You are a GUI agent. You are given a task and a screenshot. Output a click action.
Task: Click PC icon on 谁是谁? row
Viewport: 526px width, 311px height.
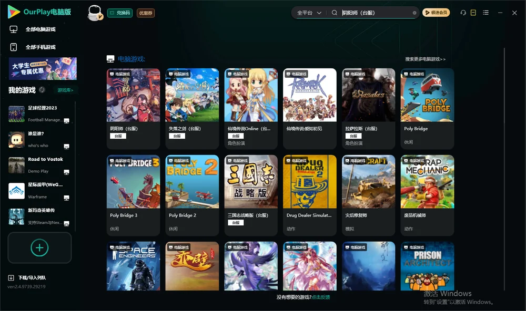tap(66, 147)
